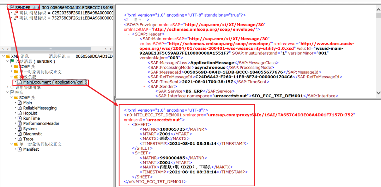The height and width of the screenshot is (187, 381).
Task: Click the document icon beside Diagnostic
Action: [x=20, y=134]
